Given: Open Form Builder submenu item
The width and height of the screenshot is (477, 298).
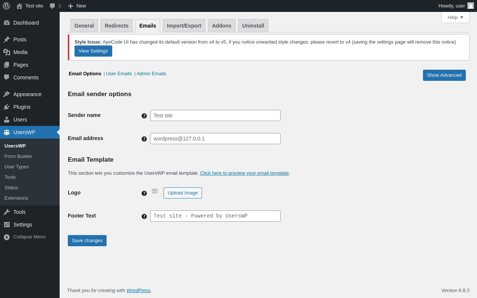Looking at the screenshot, I should (18, 156).
